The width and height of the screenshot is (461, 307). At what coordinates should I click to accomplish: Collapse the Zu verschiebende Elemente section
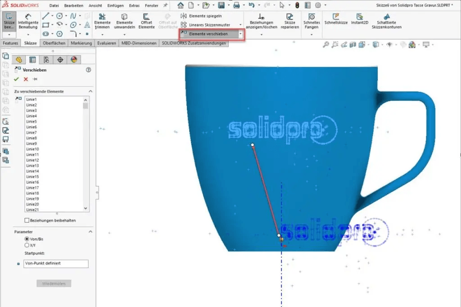[x=90, y=91]
